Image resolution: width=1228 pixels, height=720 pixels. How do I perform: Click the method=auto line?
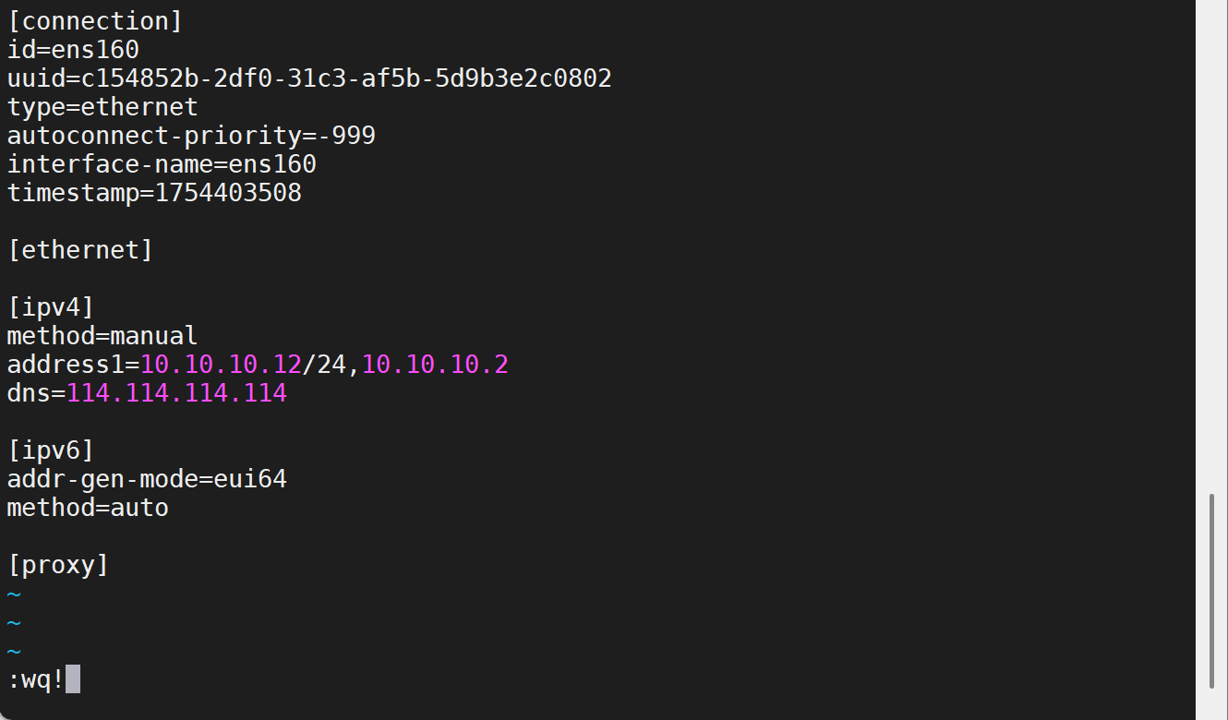[x=88, y=508]
